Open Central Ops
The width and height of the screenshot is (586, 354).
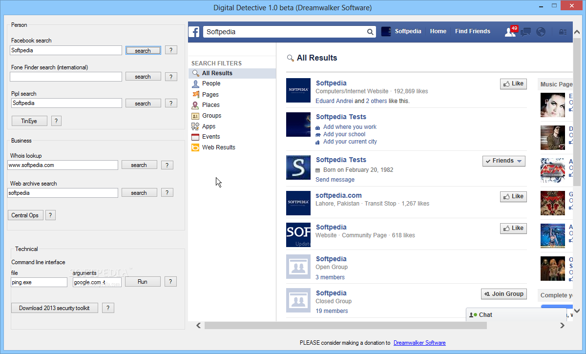tap(25, 215)
